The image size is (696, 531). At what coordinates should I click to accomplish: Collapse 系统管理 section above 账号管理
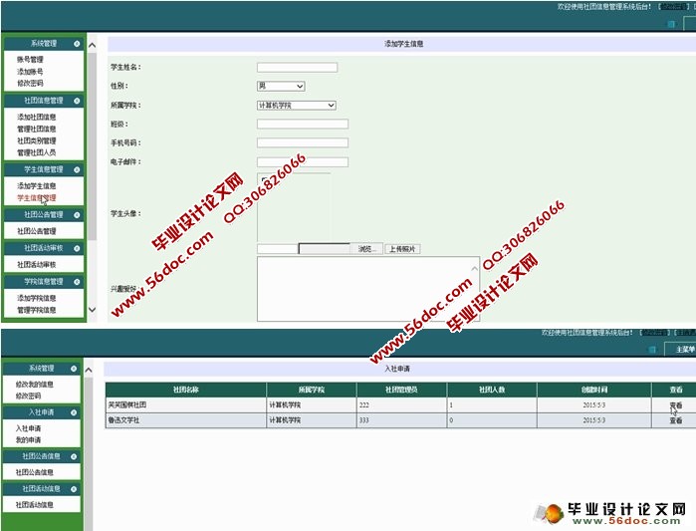click(x=77, y=44)
